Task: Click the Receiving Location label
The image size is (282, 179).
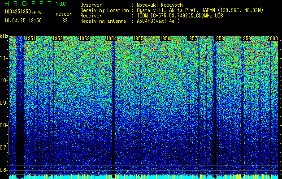Action: point(104,10)
